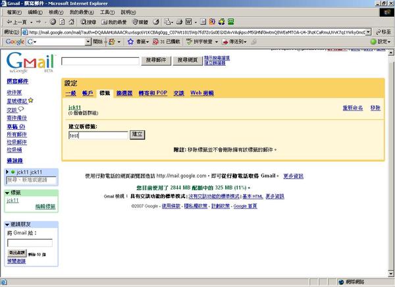Screen dimensions: 395x287
Task: Open the 檢視(V) menu
Action: 56,12
